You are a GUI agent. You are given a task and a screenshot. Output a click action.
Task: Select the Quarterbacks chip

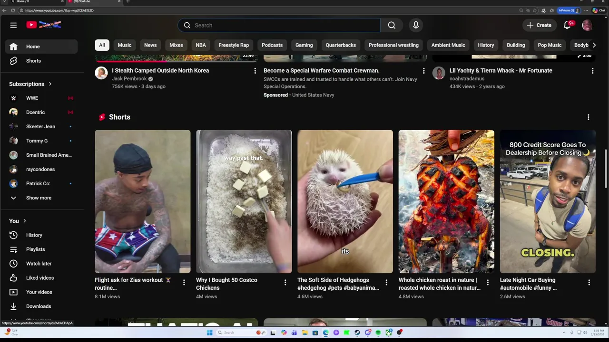pyautogui.click(x=341, y=45)
